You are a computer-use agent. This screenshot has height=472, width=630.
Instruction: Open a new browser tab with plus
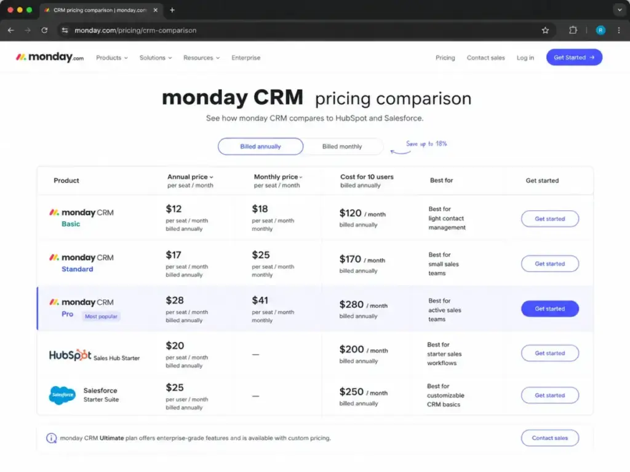pyautogui.click(x=172, y=10)
